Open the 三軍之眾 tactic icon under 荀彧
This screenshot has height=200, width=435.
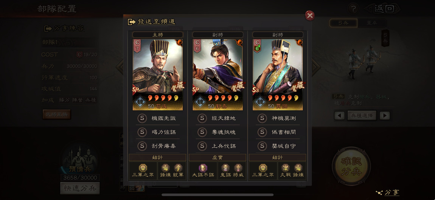[143, 168]
